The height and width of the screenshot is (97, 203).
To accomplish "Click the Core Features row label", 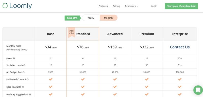I will (x=14, y=87).
